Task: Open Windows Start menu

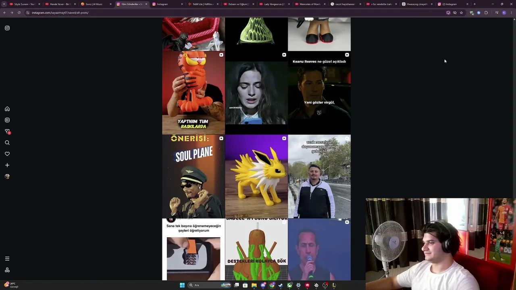Action: point(182,285)
